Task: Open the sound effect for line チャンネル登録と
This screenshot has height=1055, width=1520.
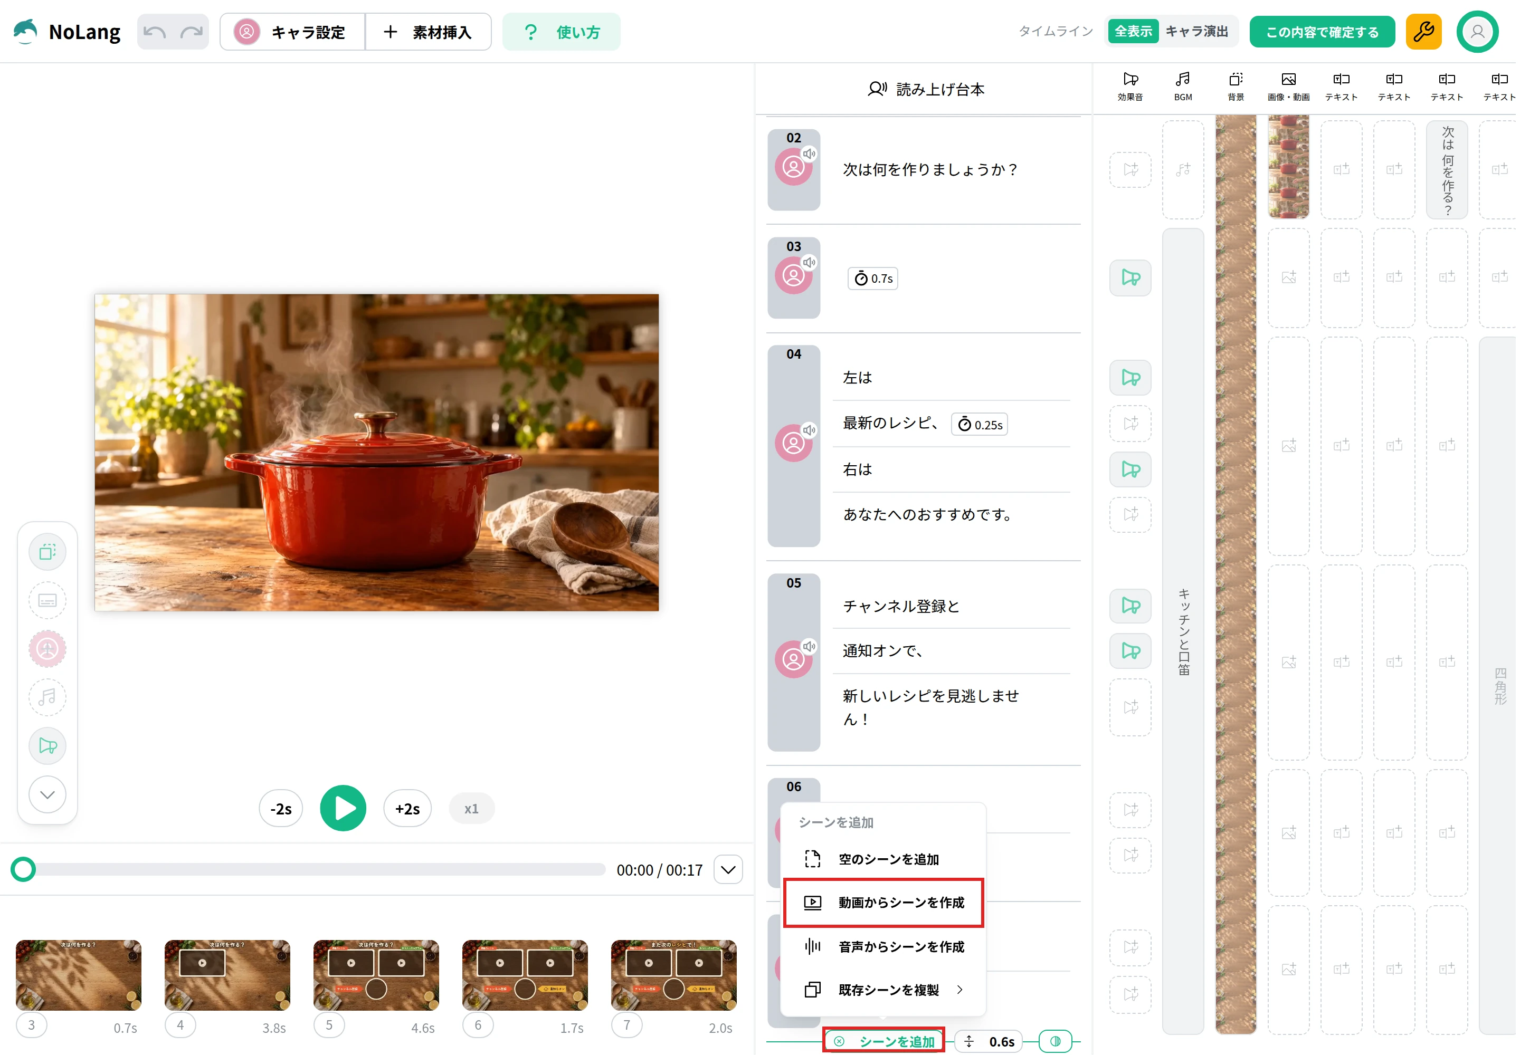Action: (1130, 606)
